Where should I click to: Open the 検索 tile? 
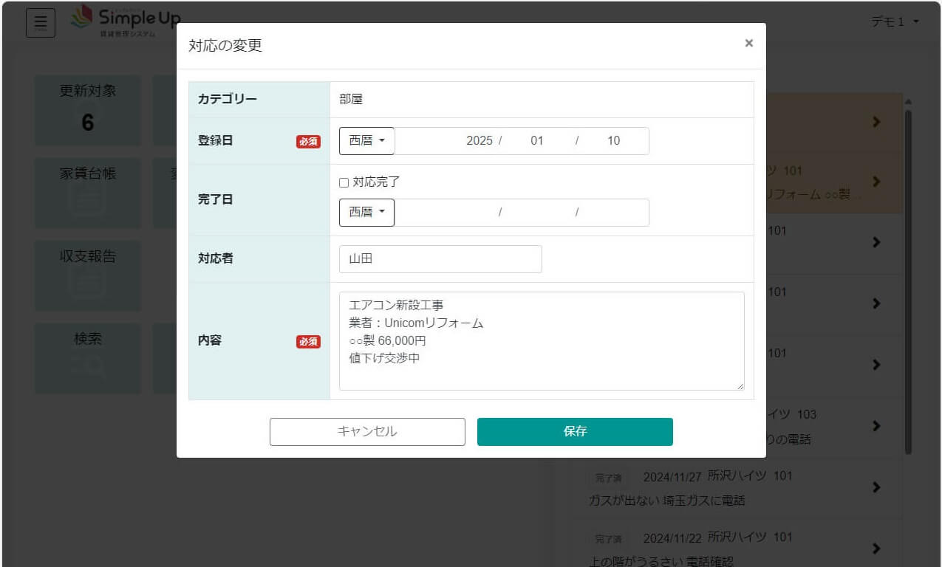pyautogui.click(x=88, y=359)
